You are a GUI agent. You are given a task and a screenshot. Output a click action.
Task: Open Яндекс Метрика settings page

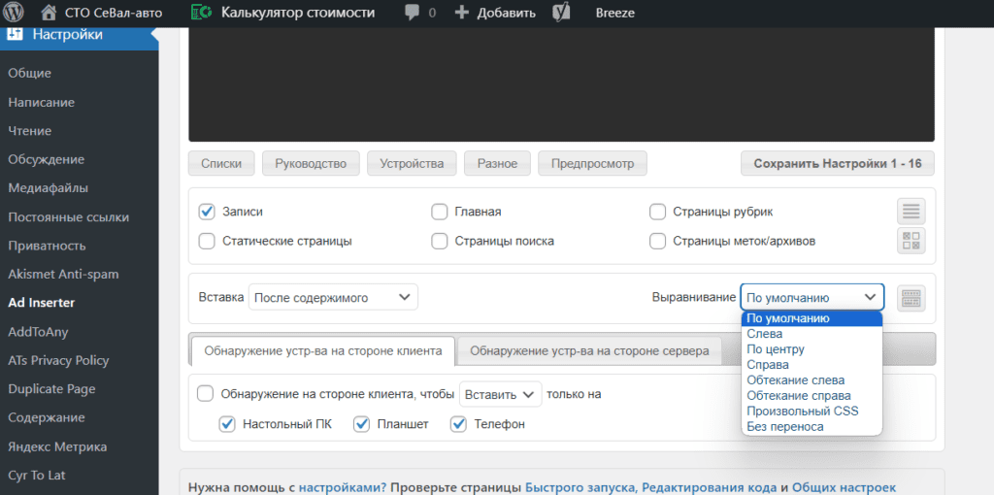[x=57, y=446]
